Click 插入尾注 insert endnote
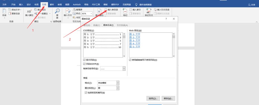The height and width of the screenshot is (105, 259). click(x=40, y=10)
